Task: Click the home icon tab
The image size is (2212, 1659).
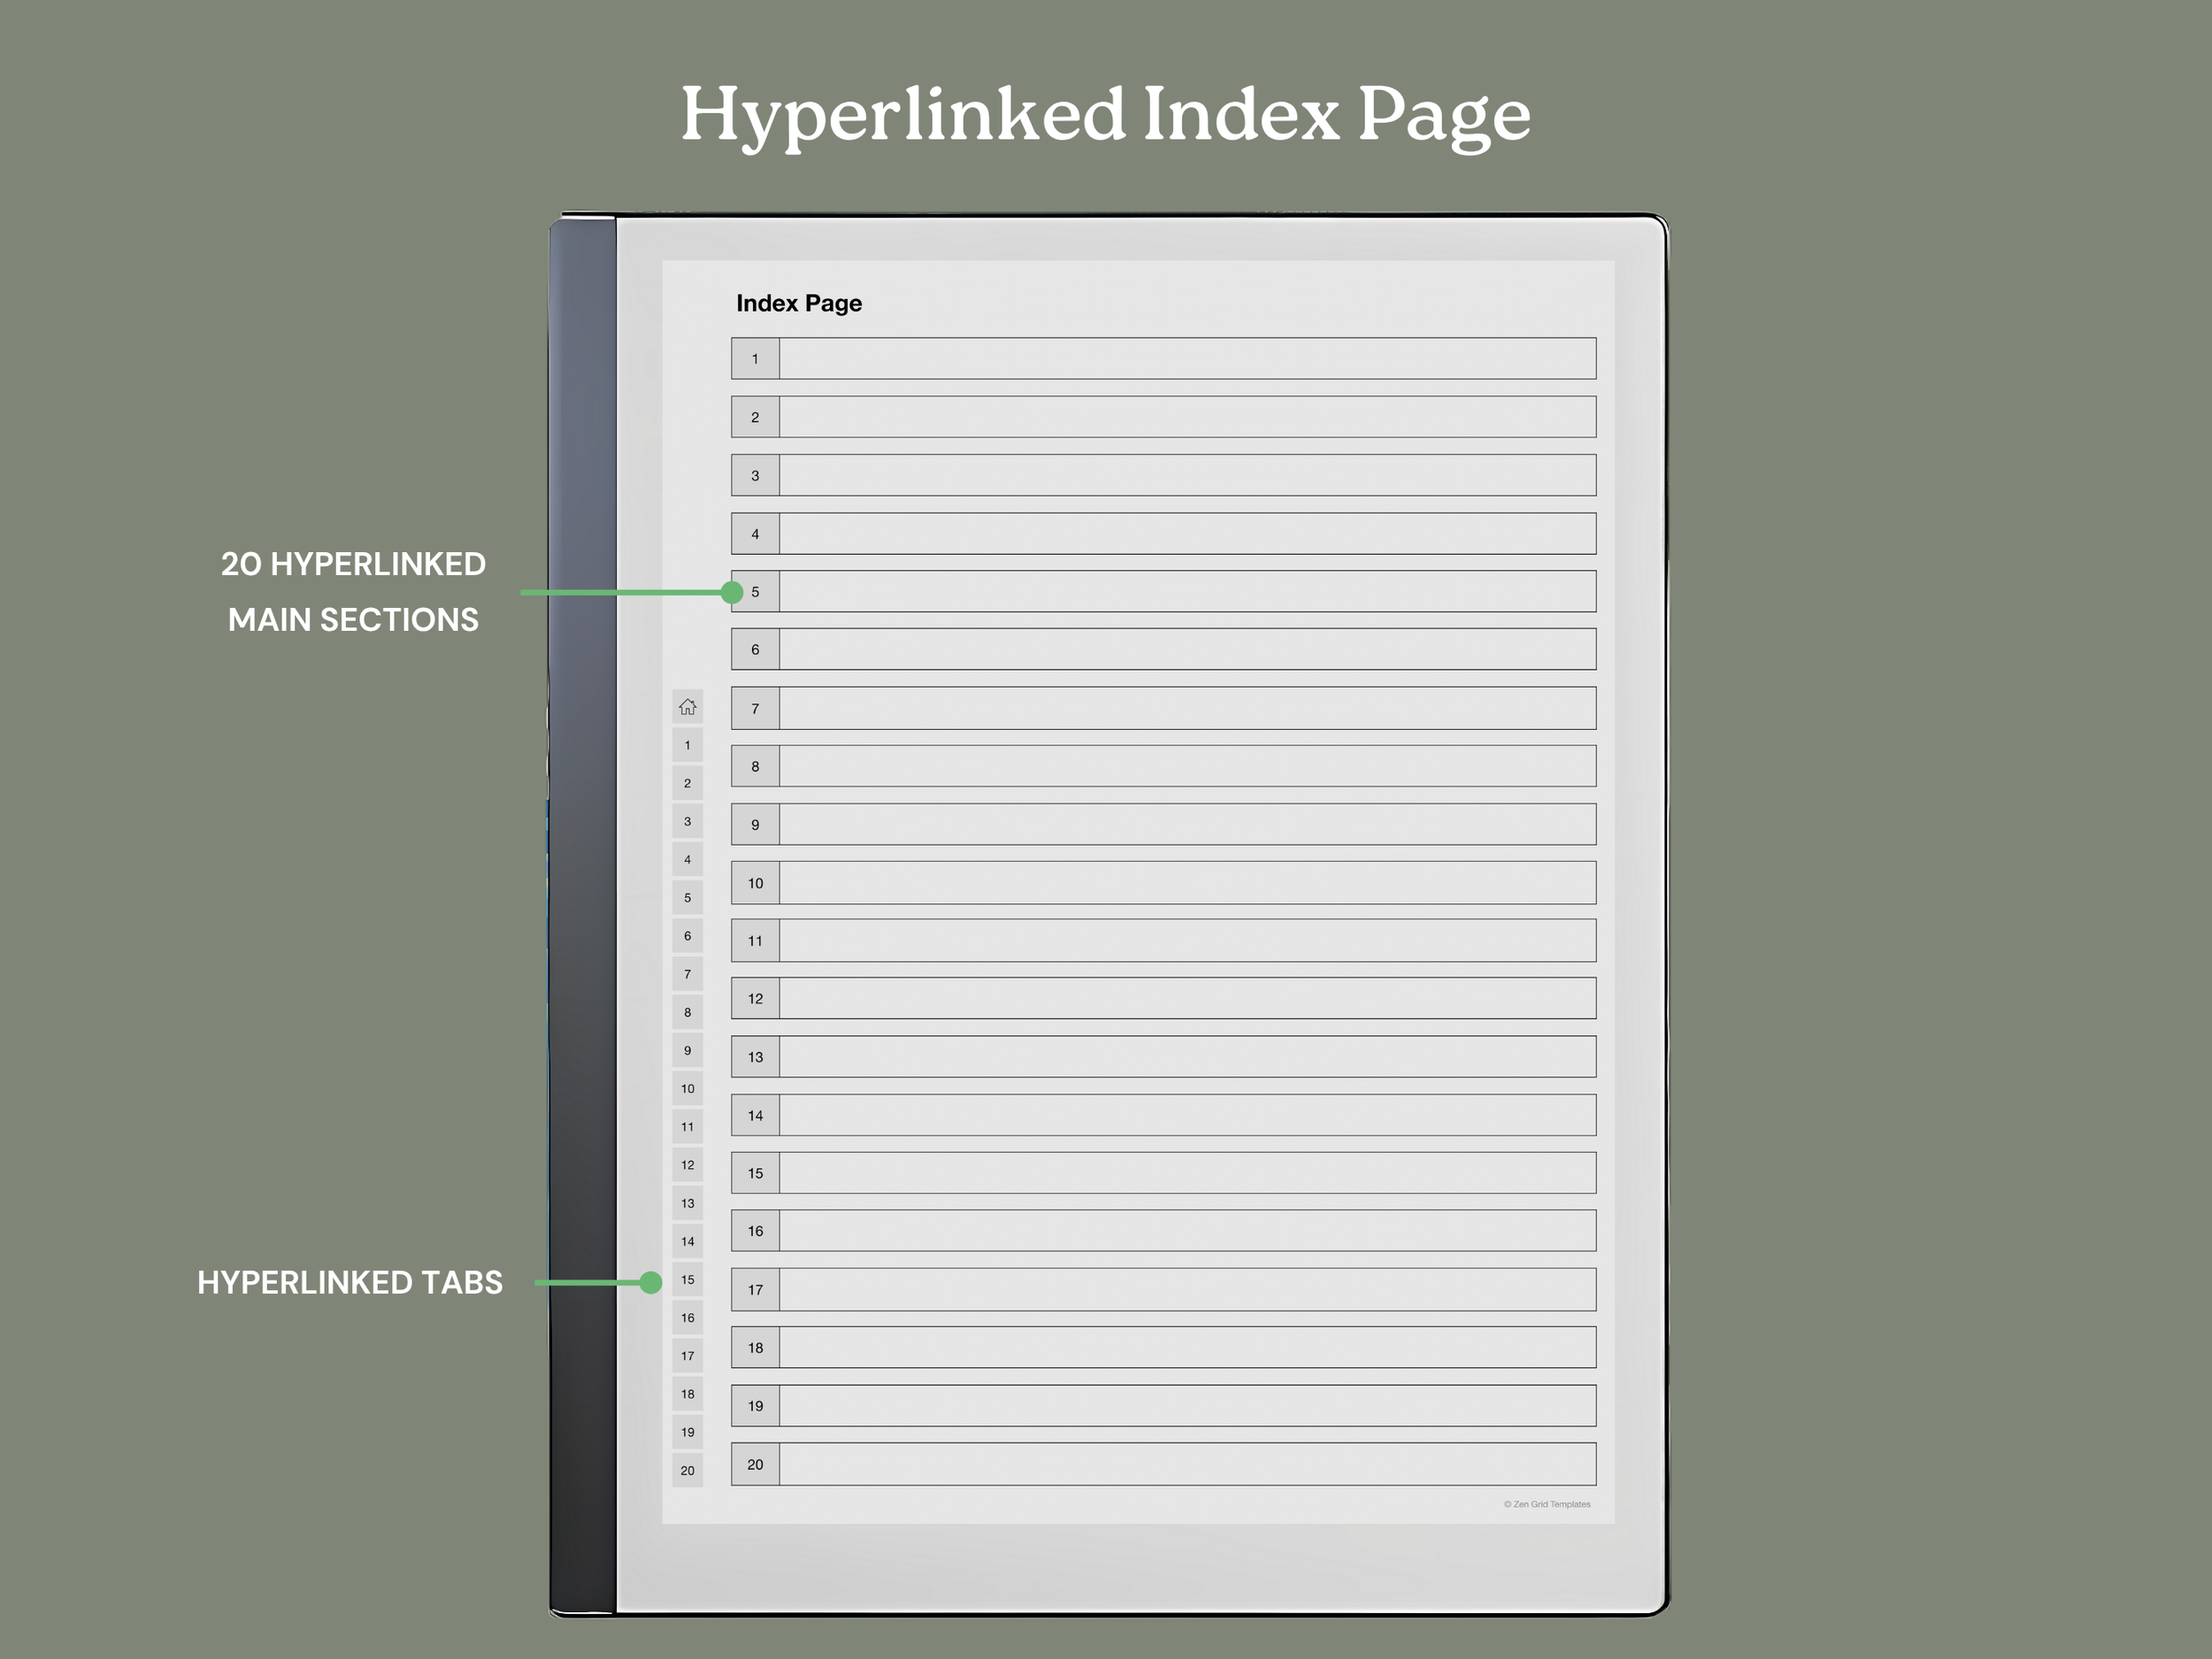Action: [x=687, y=707]
